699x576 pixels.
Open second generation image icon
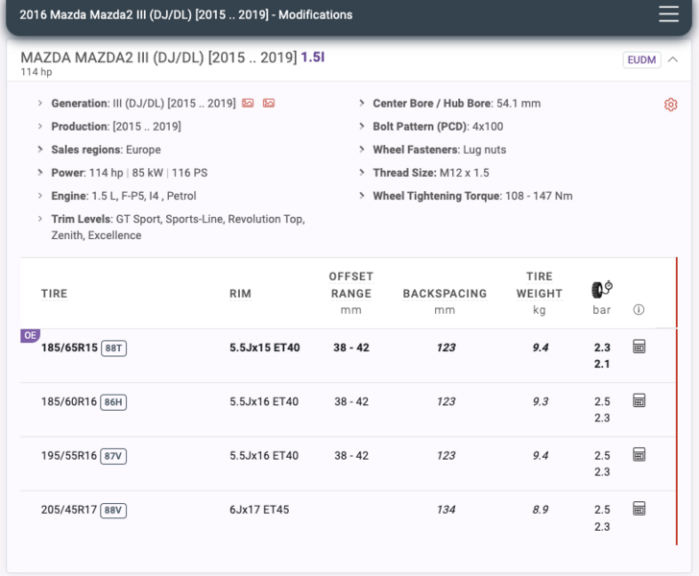(269, 104)
